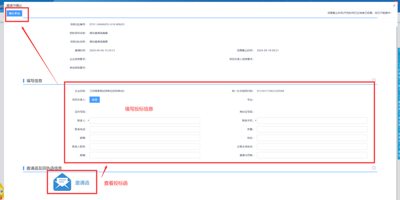Click the 传真 input field
Viewport: 400px width, 200px height.
pos(312,129)
